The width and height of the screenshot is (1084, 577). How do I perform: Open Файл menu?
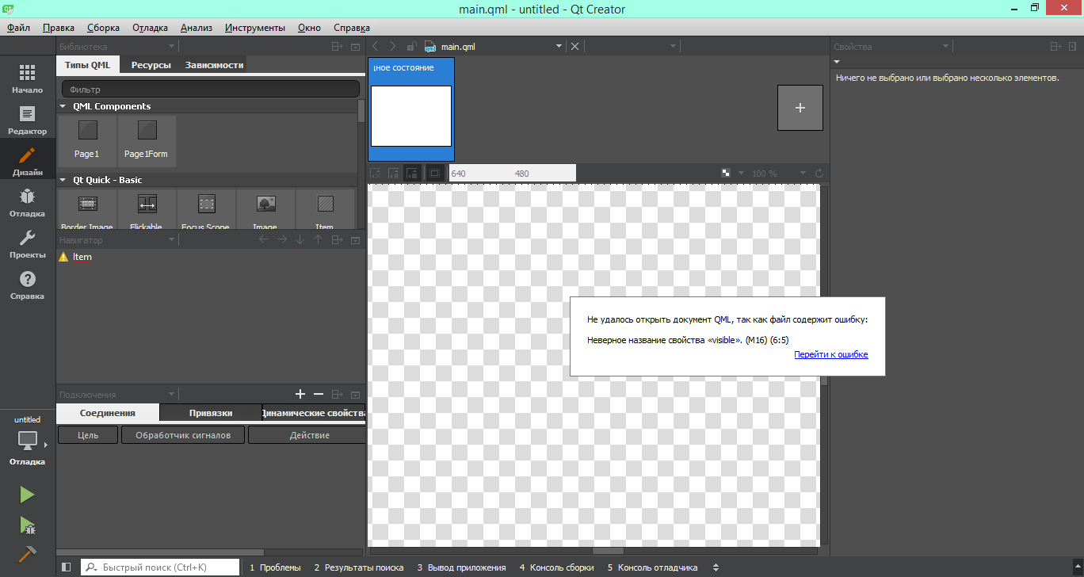(19, 27)
